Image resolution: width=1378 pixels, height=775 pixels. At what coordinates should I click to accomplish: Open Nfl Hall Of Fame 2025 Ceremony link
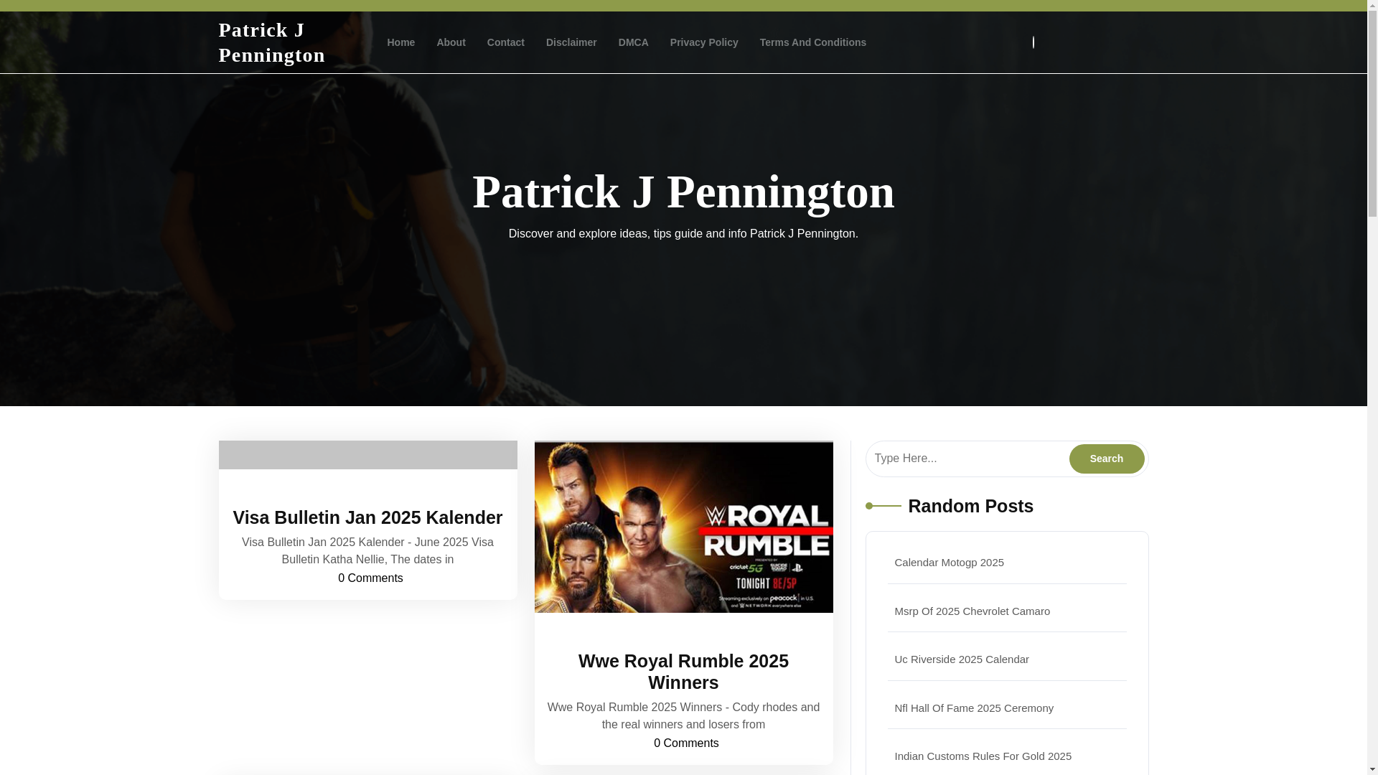(973, 708)
